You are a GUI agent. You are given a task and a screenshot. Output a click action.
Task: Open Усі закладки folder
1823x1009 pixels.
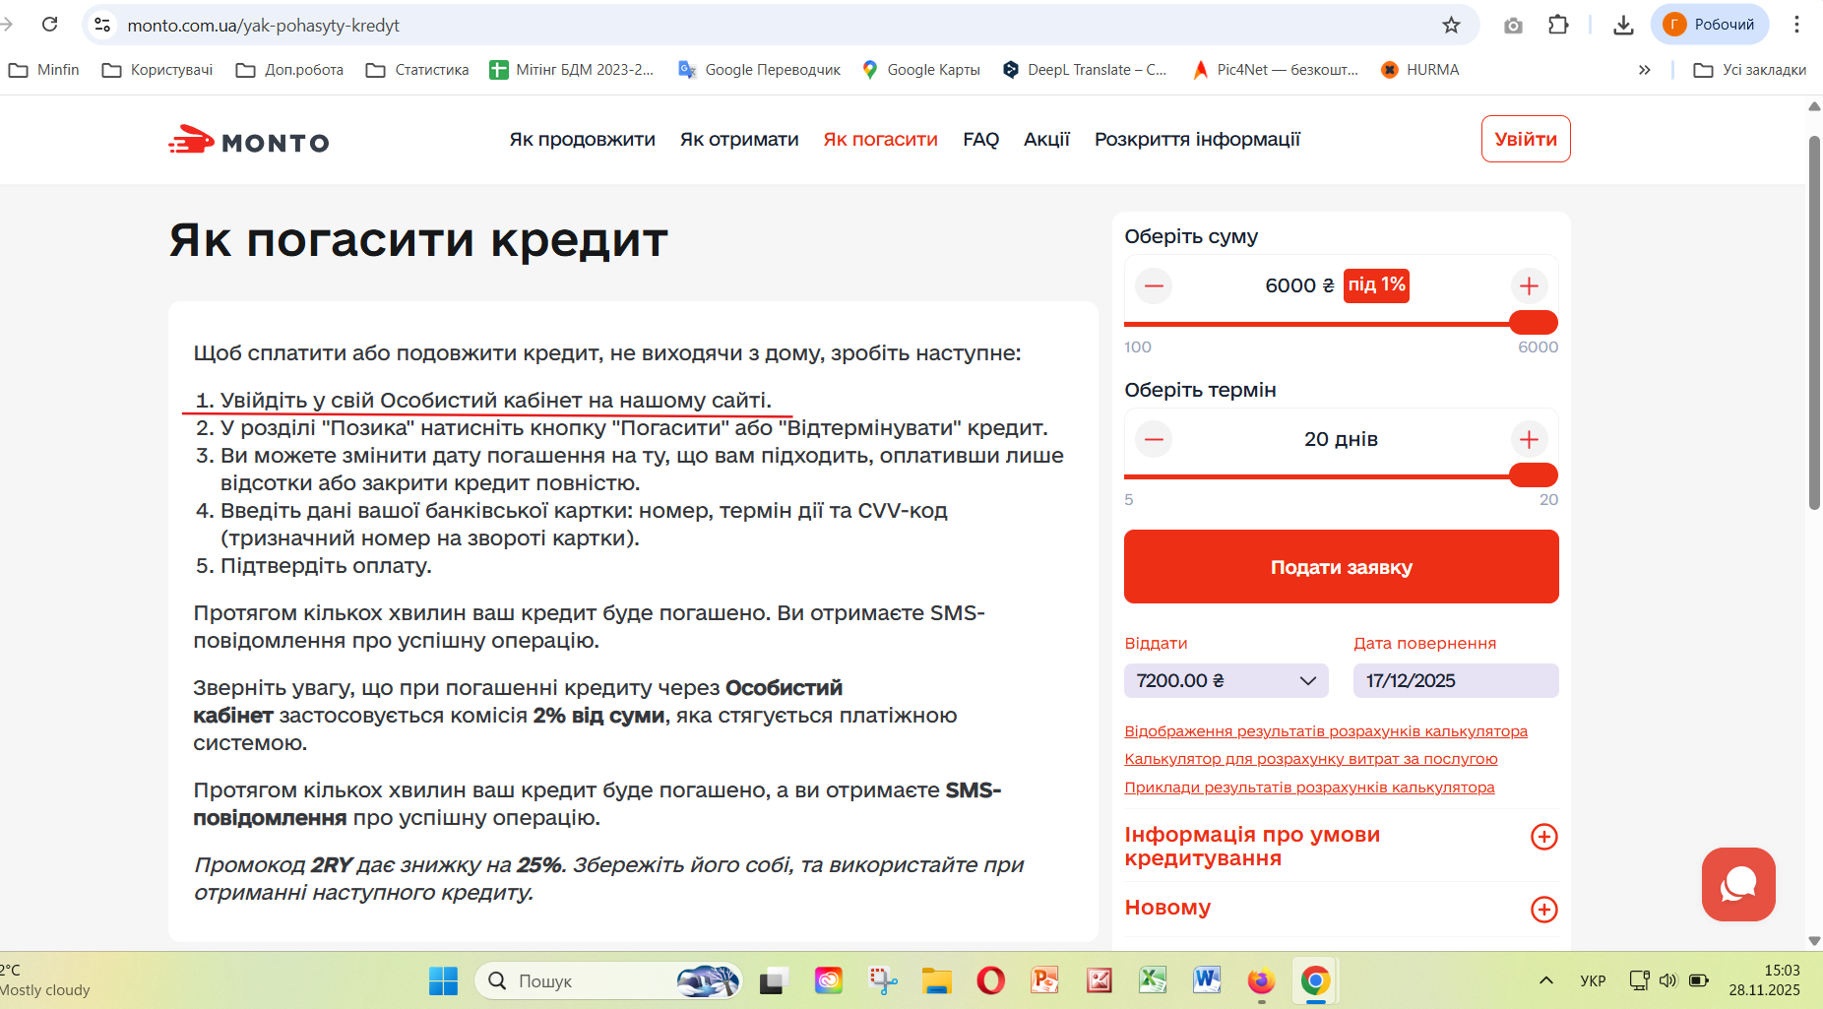(x=1750, y=70)
